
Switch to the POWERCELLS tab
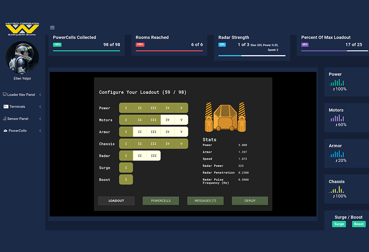(x=161, y=201)
